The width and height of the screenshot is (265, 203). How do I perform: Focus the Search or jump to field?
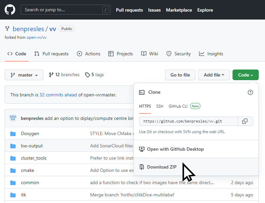click(x=66, y=10)
